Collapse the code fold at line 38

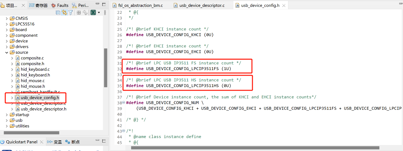(x=123, y=103)
